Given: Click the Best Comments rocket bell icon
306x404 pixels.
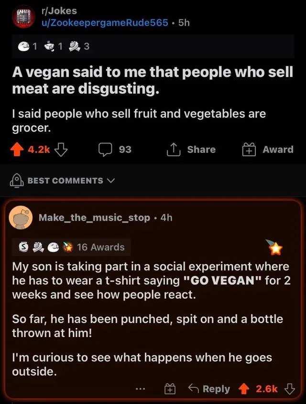Looking at the screenshot, I should tap(17, 180).
